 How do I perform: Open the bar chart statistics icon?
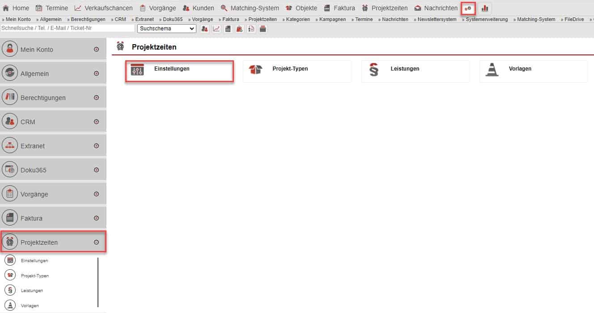pyautogui.click(x=485, y=8)
